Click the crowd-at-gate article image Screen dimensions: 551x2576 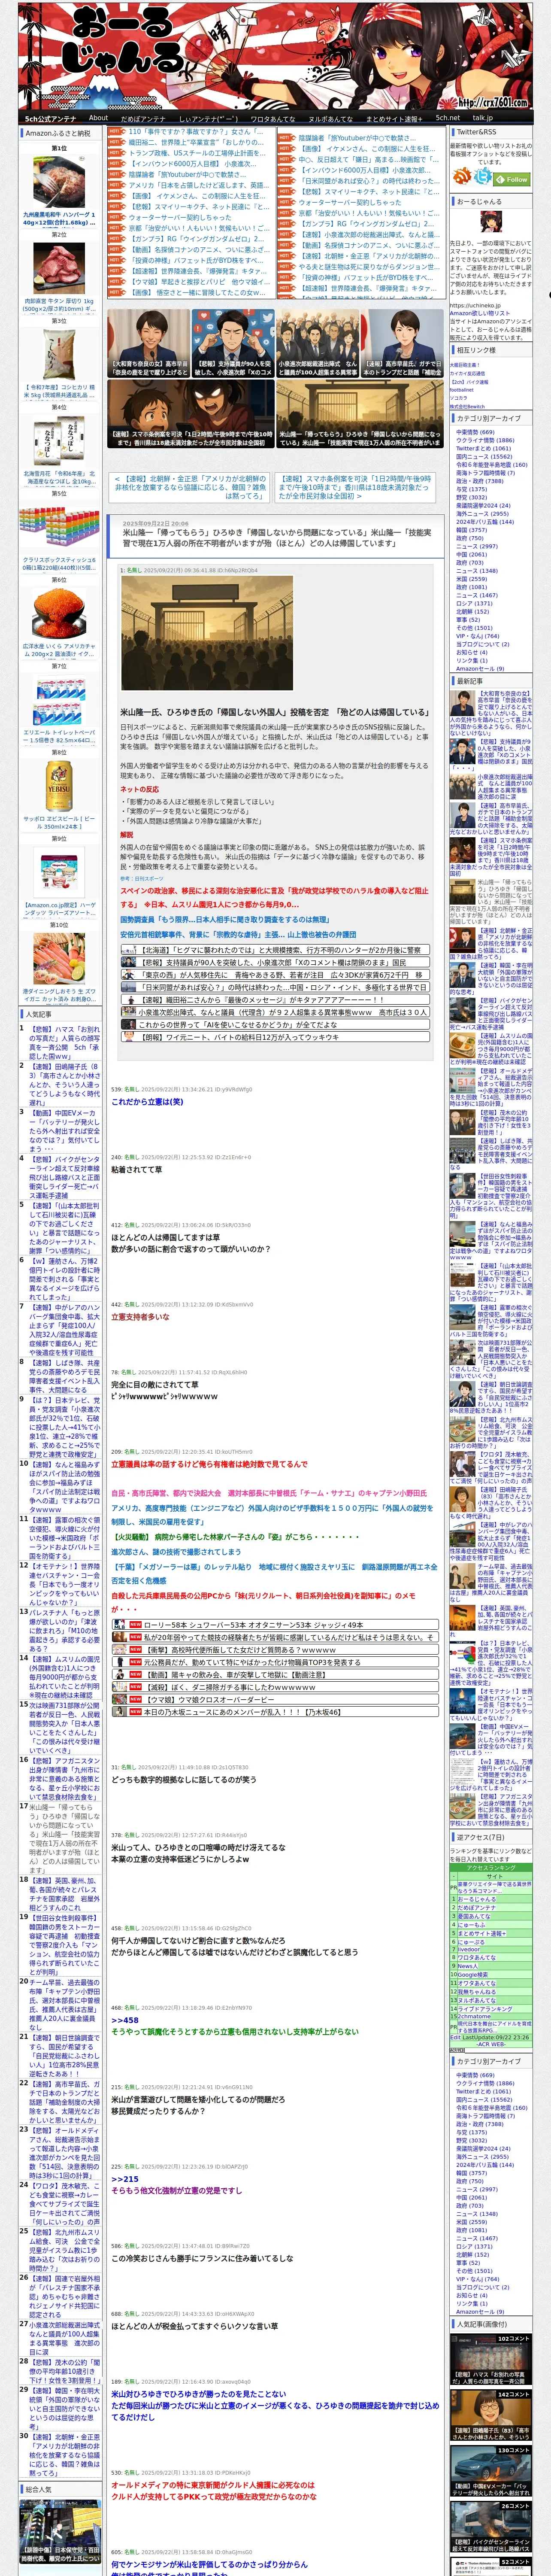pyautogui.click(x=206, y=633)
